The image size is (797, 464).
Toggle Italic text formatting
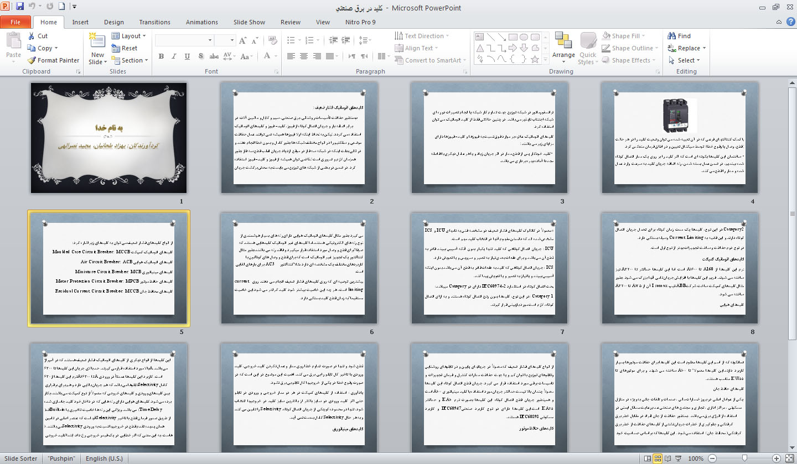[x=174, y=56]
